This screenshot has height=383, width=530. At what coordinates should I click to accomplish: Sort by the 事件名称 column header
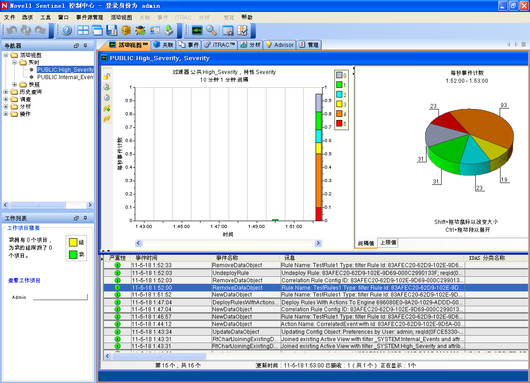pyautogui.click(x=246, y=257)
